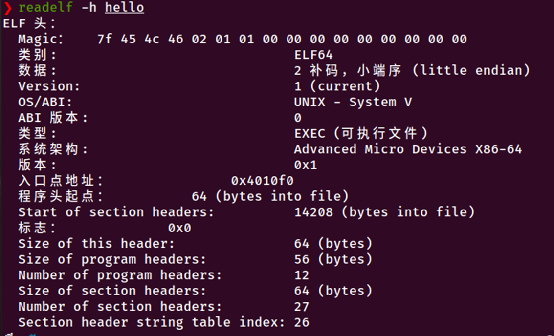Screen dimensions: 554x336
Task: Click the little endian data value
Action: pyautogui.click(x=412, y=71)
